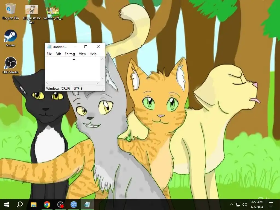The width and height of the screenshot is (280, 210).
Task: Click Notepad's horizontal scrollbar left arrow
Action: [47, 83]
